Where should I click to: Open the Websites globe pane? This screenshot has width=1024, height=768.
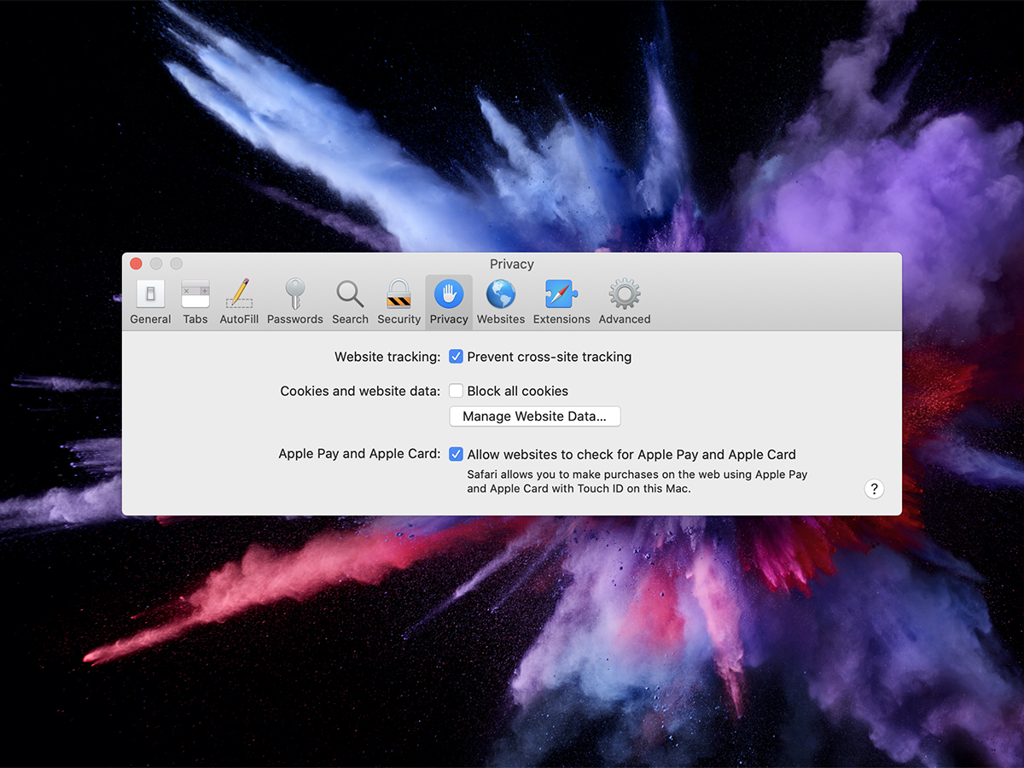[x=501, y=302]
